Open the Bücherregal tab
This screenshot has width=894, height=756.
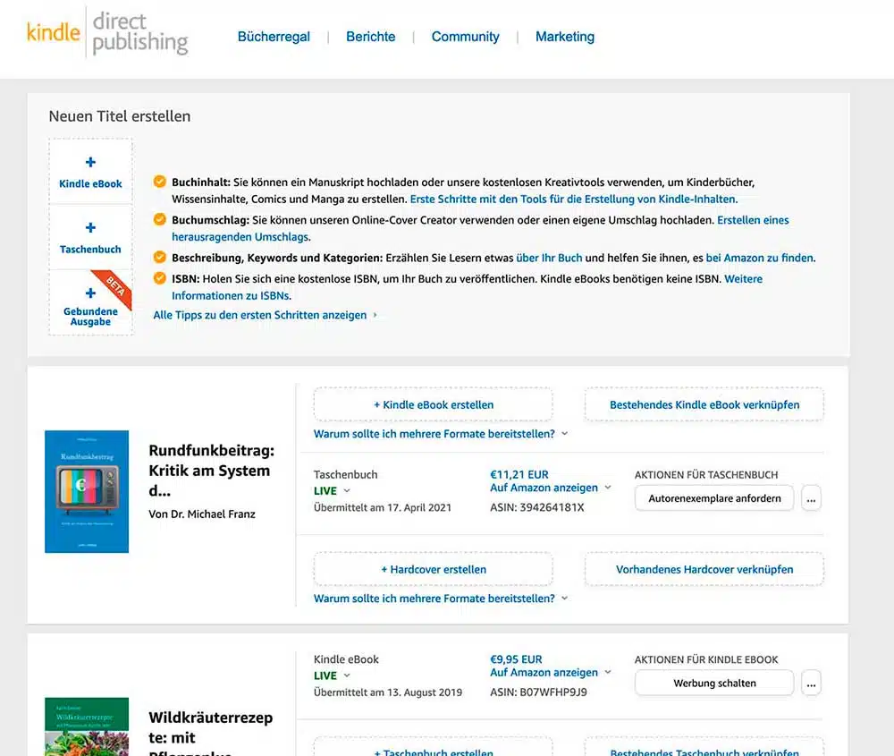[x=274, y=37]
